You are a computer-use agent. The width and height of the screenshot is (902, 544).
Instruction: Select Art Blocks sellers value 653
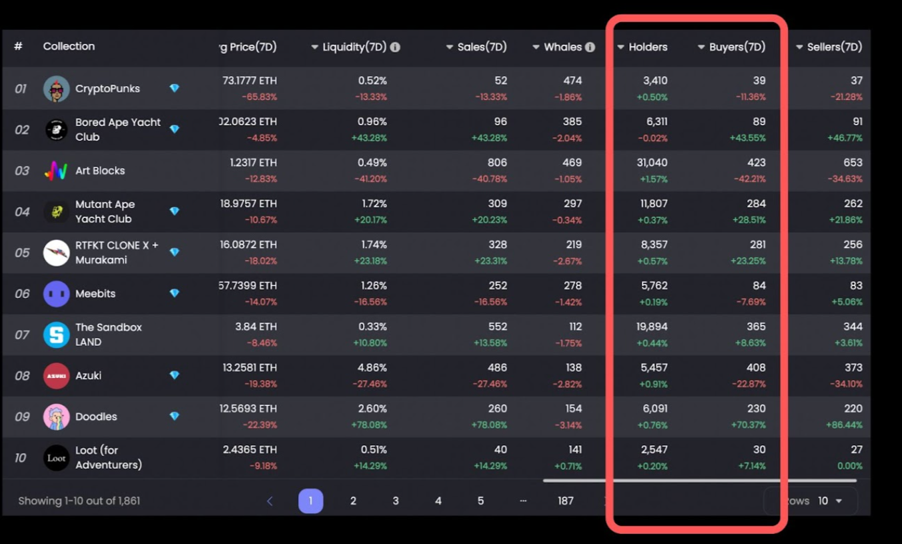pyautogui.click(x=853, y=163)
